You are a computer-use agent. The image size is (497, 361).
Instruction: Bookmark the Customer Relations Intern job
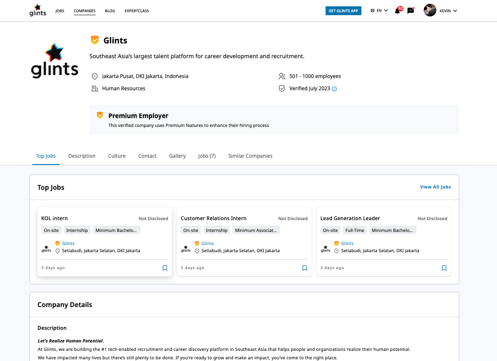305,268
